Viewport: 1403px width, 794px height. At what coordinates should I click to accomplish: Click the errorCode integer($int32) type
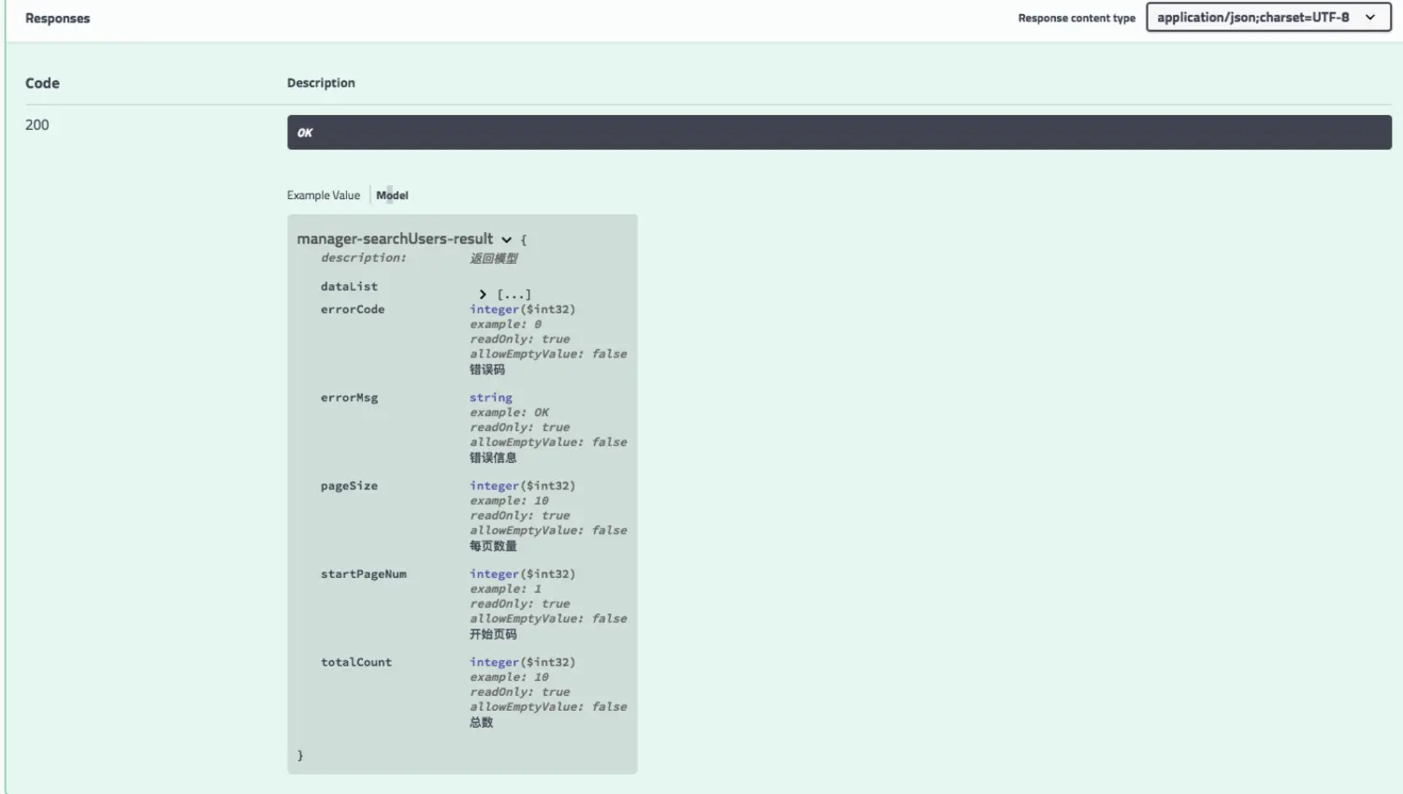[x=523, y=310]
